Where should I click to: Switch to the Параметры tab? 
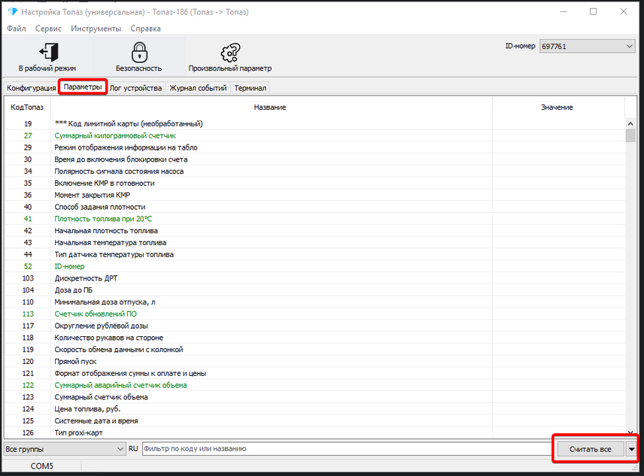(x=83, y=87)
